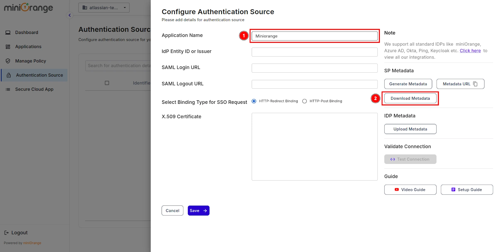Click the Manage Policy shield icon
Screen dimensions: 504x252
pos(8,61)
